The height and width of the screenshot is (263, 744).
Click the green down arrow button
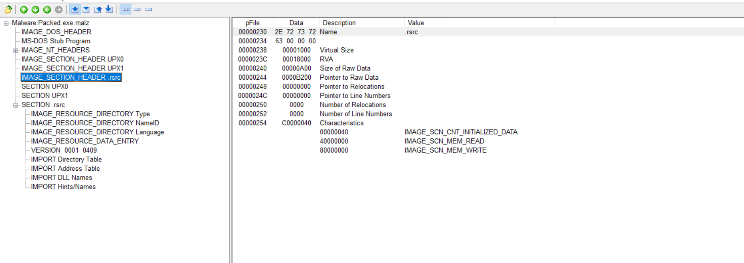(36, 9)
